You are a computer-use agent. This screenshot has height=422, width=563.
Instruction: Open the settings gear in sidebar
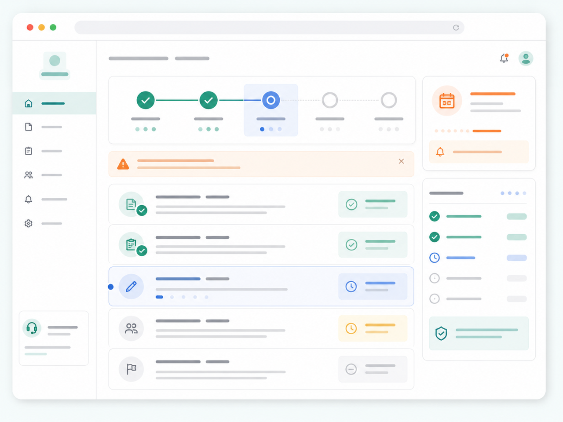[x=29, y=223]
